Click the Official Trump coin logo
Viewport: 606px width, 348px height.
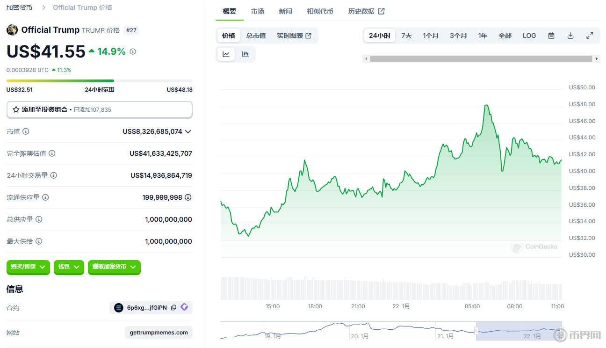coord(12,30)
